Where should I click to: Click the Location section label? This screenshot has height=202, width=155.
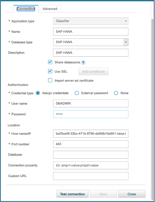14,125
